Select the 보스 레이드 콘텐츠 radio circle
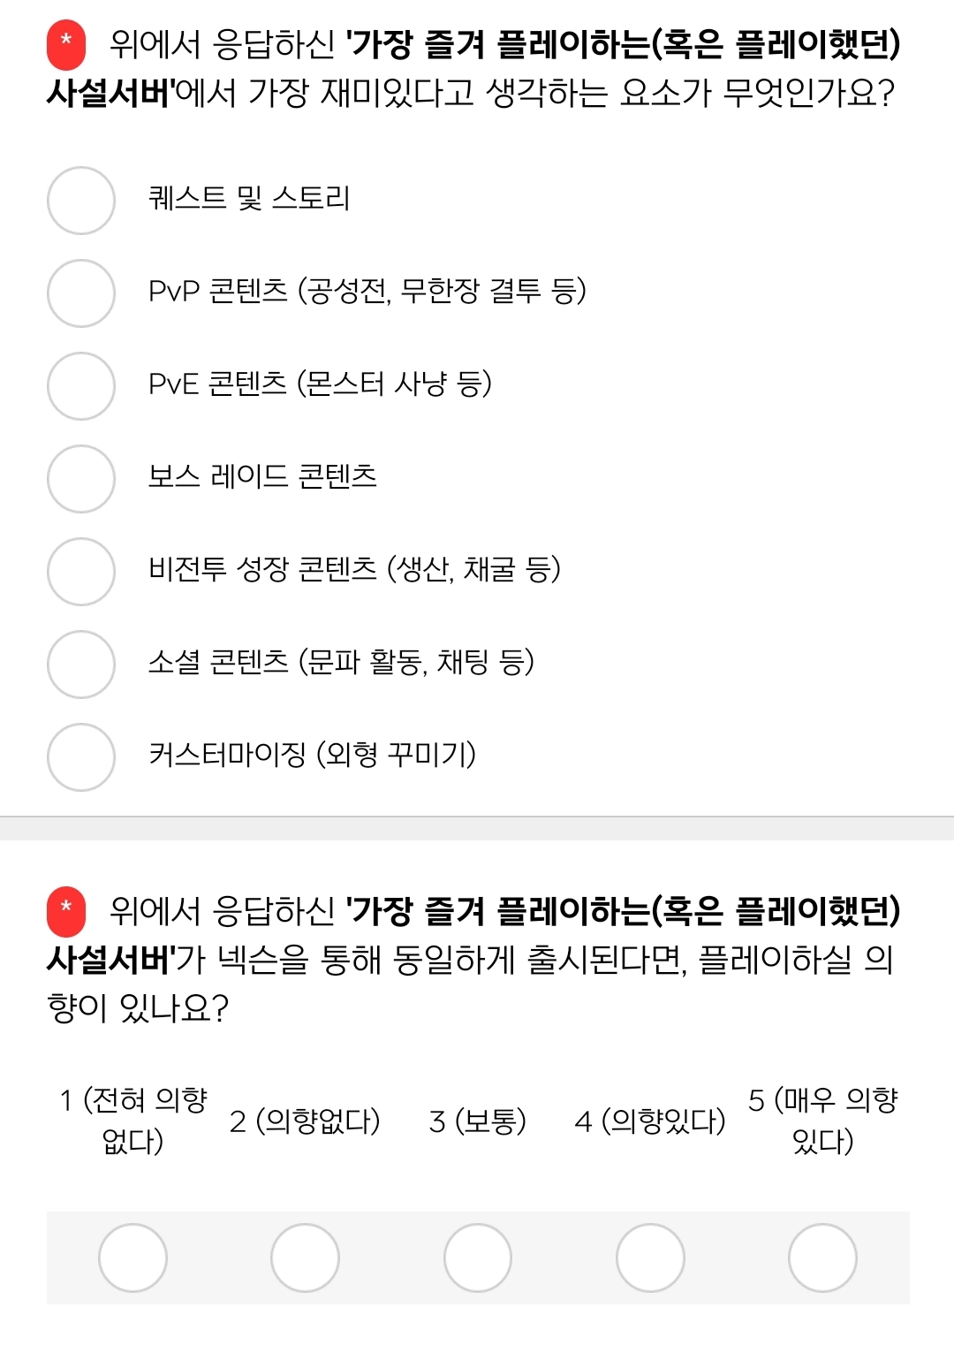 tap(81, 479)
